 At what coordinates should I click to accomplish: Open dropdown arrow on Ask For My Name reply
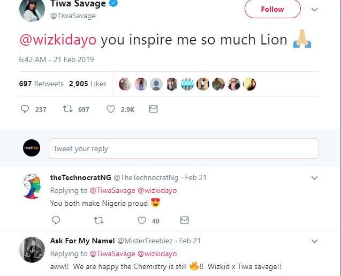tap(315, 241)
